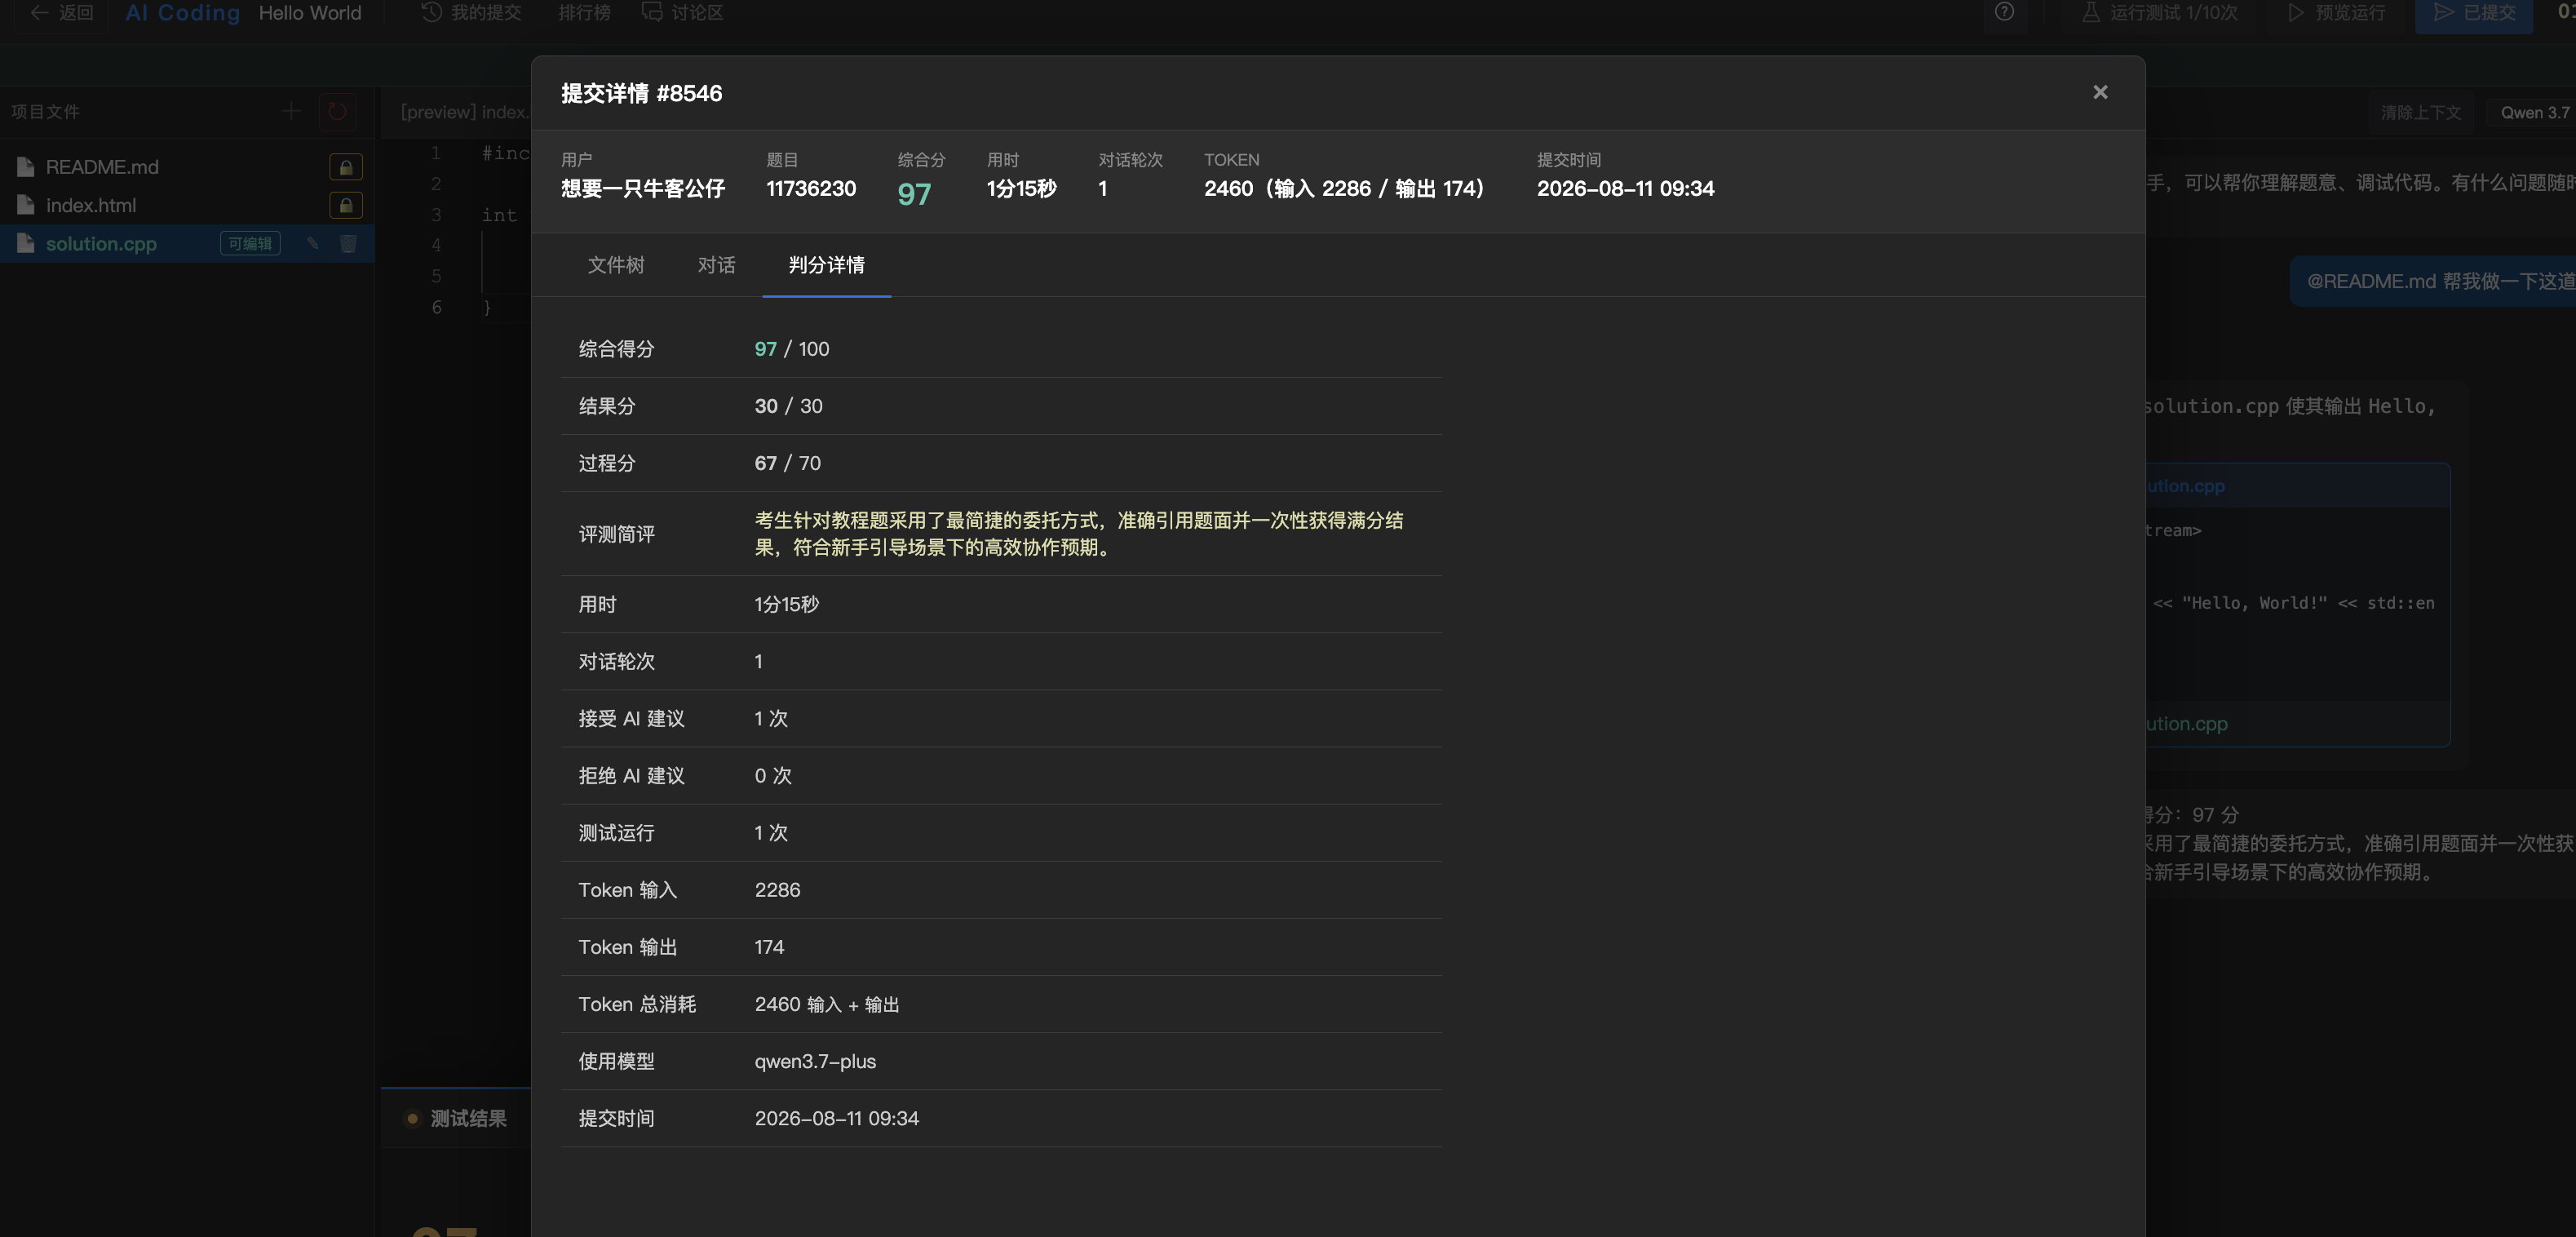Viewport: 2576px width, 1237px height.
Task: Click the lock icon beside README.md
Action: [x=346, y=167]
